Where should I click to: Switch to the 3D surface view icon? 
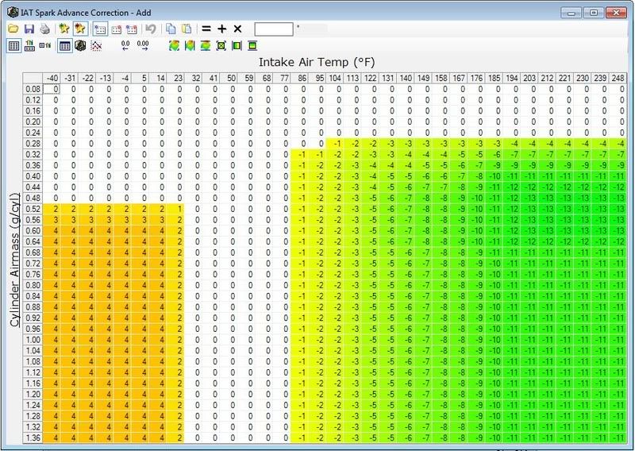pos(80,46)
